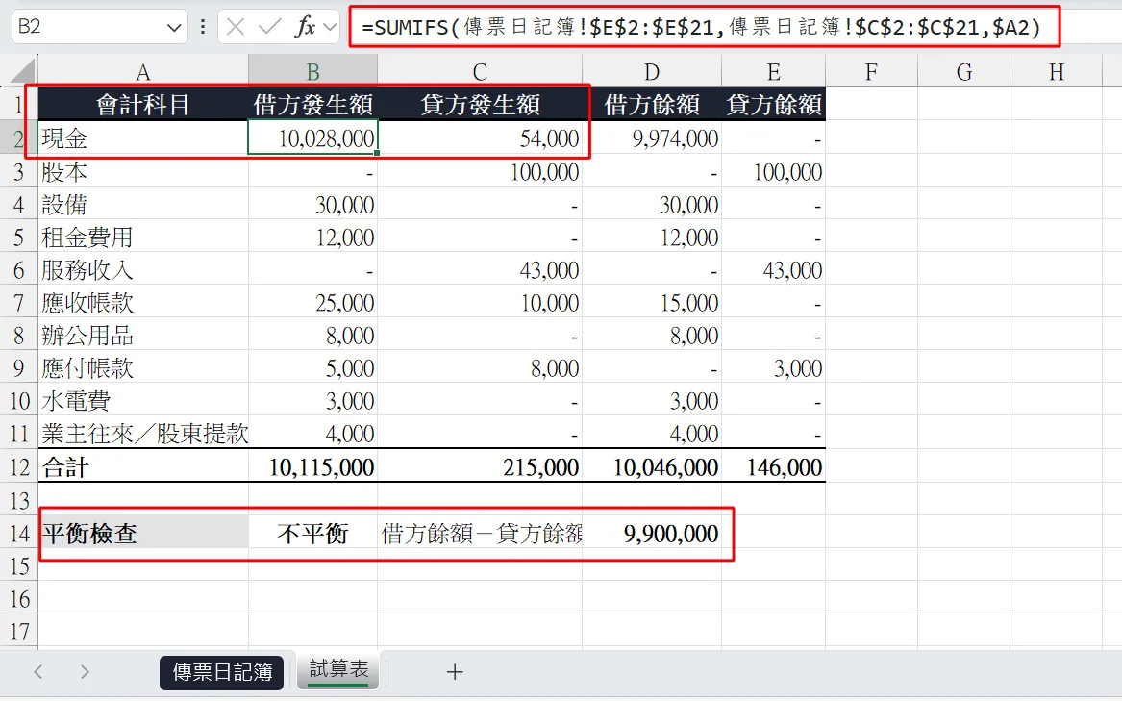This screenshot has width=1122, height=701.
Task: Click the formula bar options dots handle
Action: coord(203,27)
